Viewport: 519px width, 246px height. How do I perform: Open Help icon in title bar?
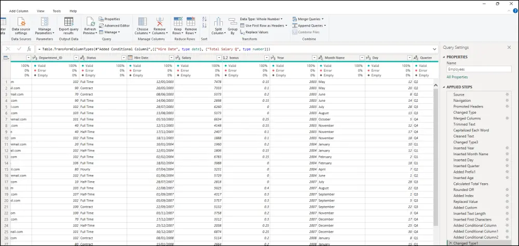click(x=515, y=11)
